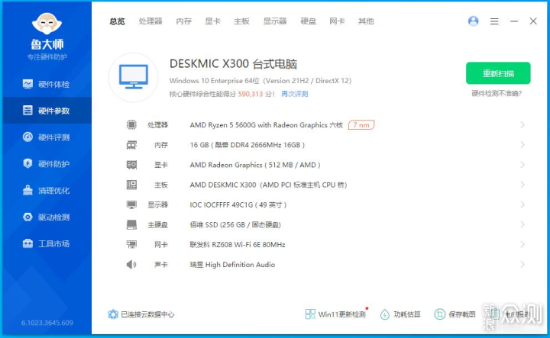Expand the 声卡 row chevron

tap(522, 265)
